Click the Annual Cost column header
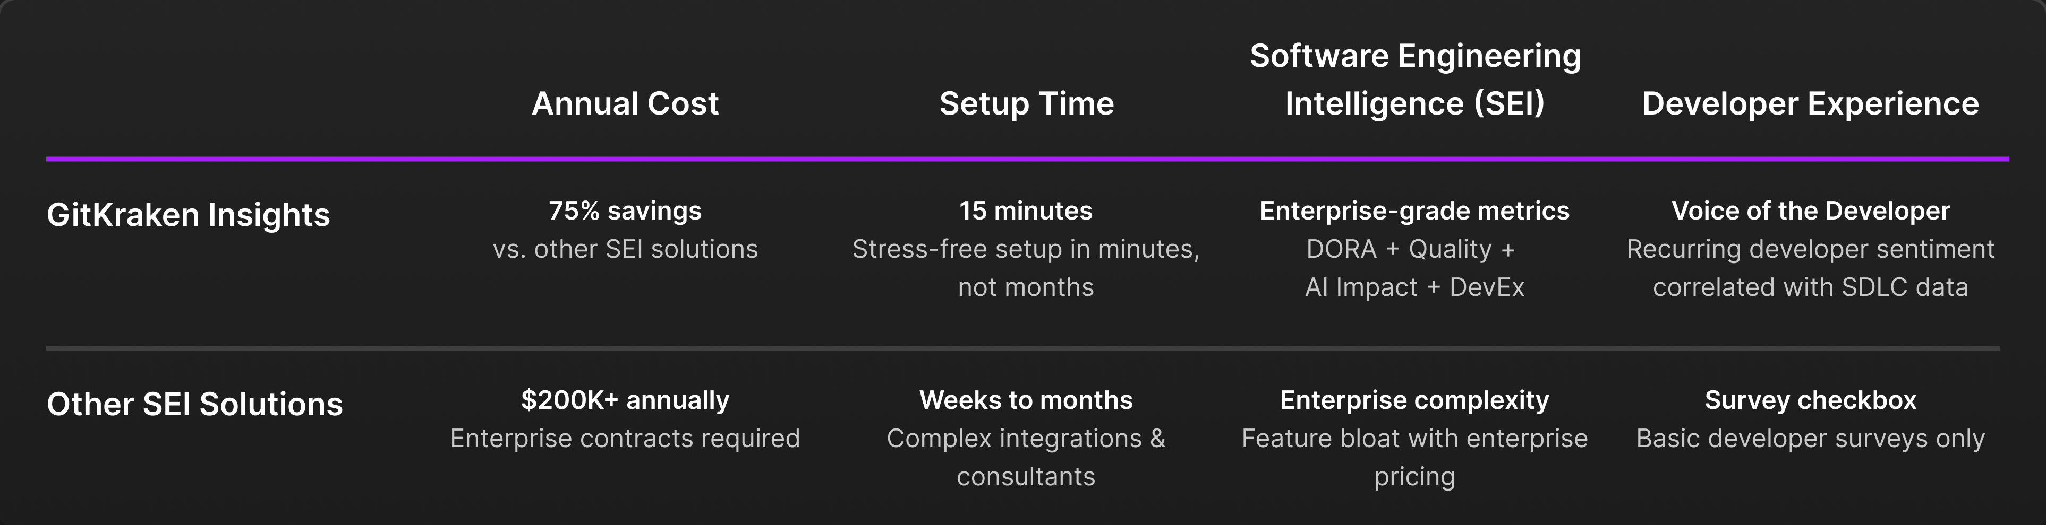 point(625,104)
